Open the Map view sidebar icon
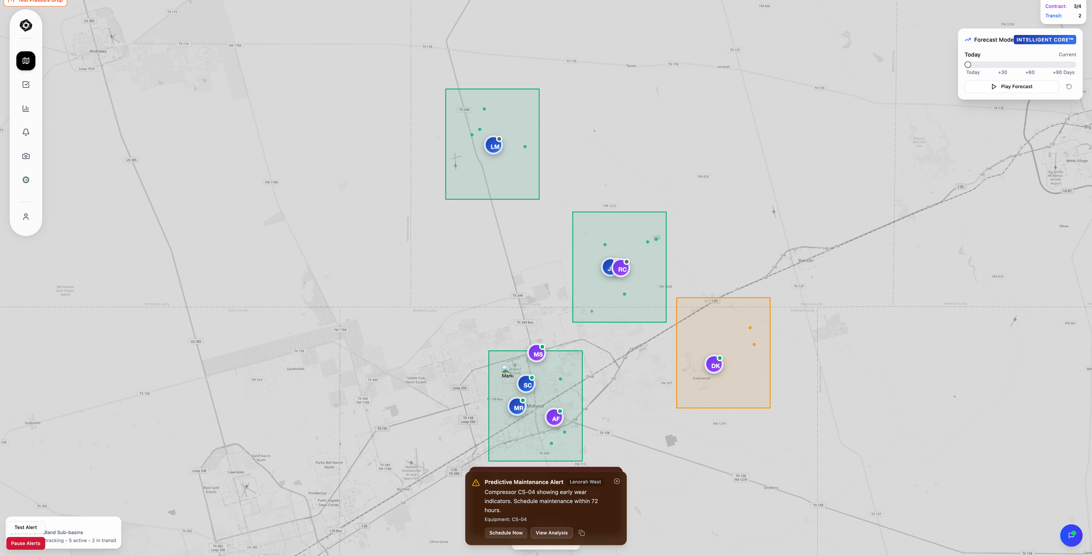Image resolution: width=1092 pixels, height=556 pixels. (25, 61)
